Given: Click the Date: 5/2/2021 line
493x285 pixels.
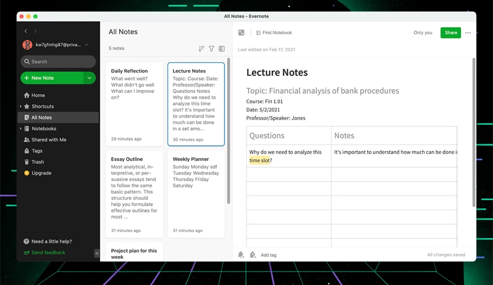Looking at the screenshot, I should click(x=263, y=110).
